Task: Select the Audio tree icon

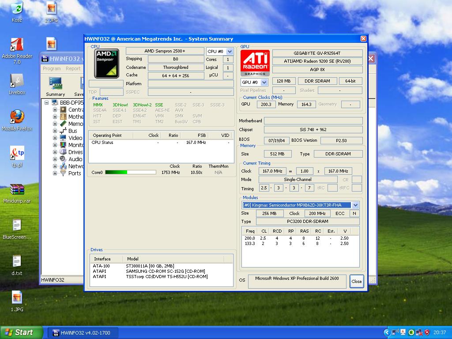Action: coord(63,159)
